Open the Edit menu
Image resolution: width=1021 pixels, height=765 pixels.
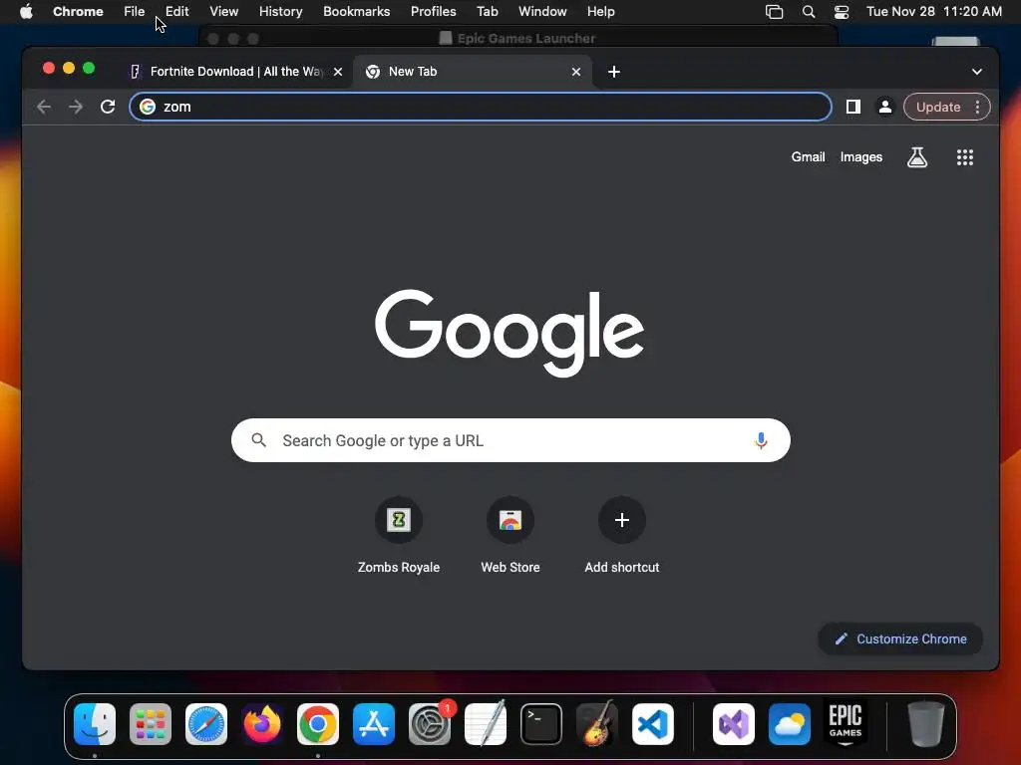pyautogui.click(x=177, y=12)
